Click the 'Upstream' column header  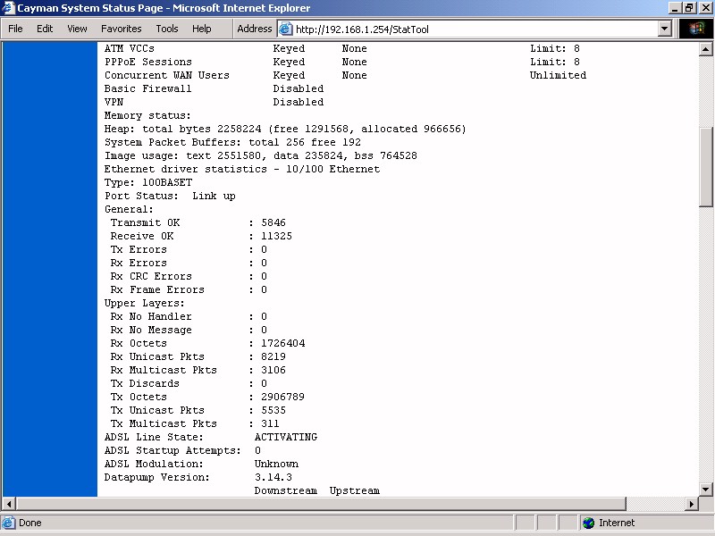pos(354,490)
